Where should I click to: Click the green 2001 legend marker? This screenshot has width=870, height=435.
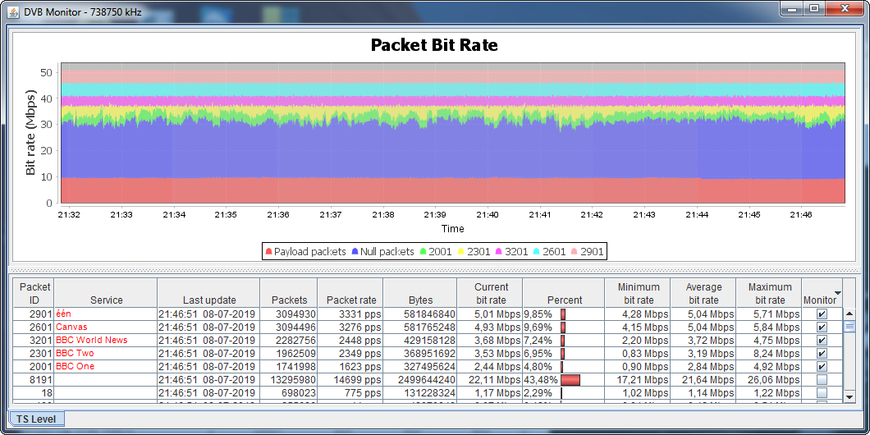pos(422,252)
